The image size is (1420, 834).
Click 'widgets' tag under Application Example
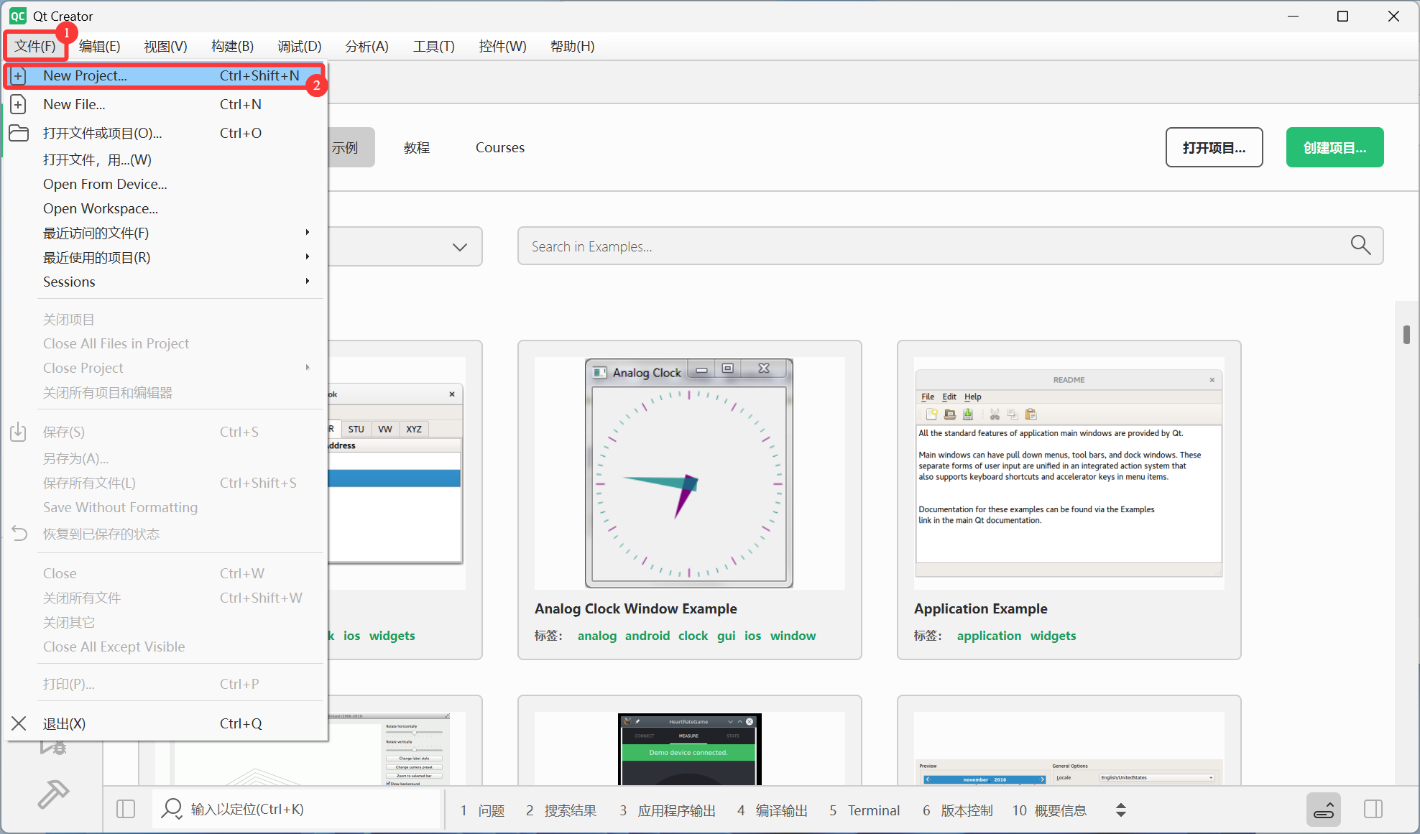point(1053,636)
